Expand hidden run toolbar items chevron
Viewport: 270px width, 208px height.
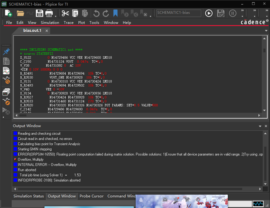tap(242, 10)
